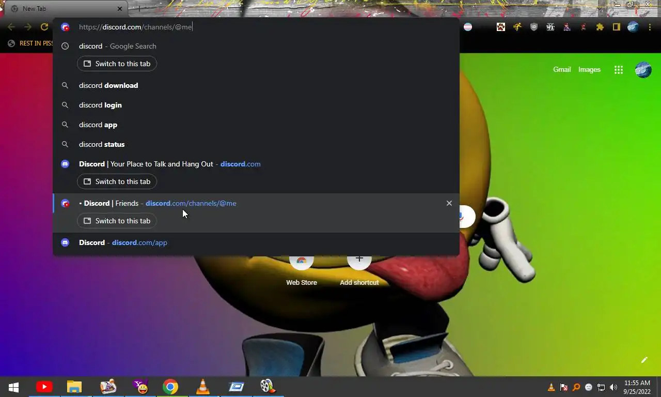661x397 pixels.
Task: Open the Chrome profile avatar in toolbar
Action: pos(633,27)
